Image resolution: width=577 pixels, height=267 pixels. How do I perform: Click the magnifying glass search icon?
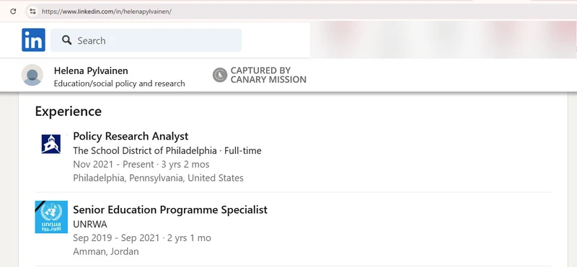pos(66,40)
